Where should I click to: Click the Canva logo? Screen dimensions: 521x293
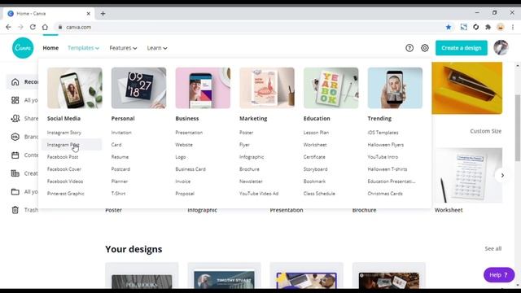[x=23, y=48]
